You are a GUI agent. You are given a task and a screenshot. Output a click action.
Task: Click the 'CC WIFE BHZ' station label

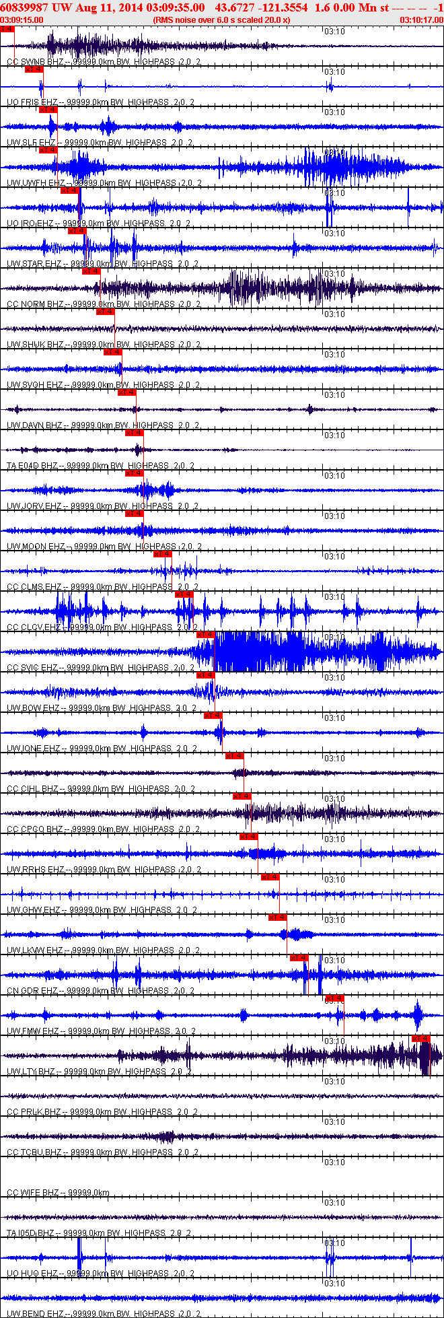[x=33, y=1193]
